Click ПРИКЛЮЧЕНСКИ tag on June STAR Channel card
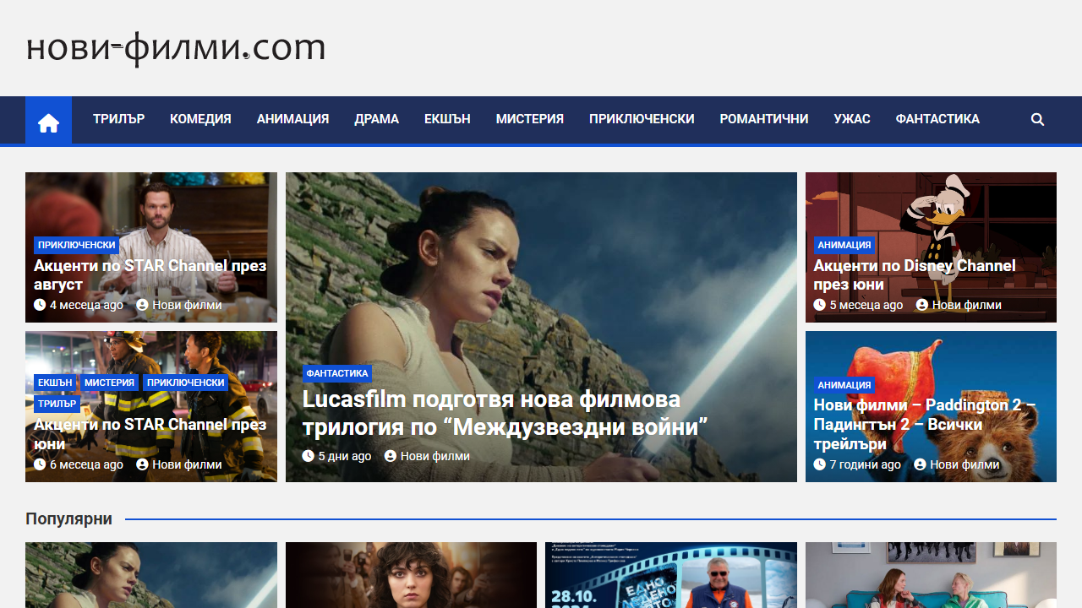 click(186, 383)
